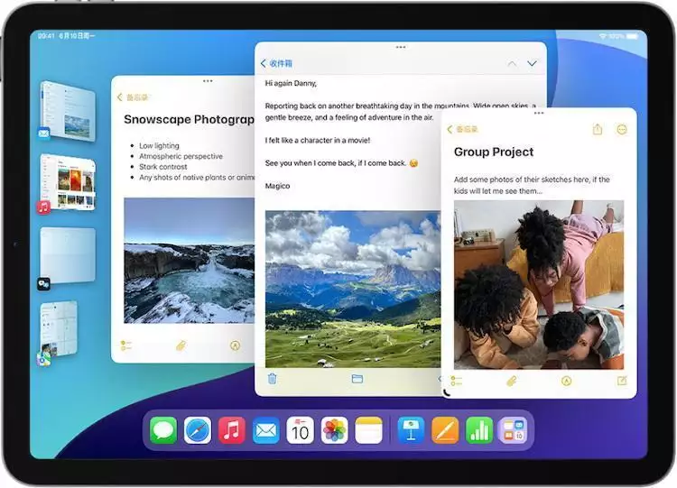
Task: Go to next message in Mail
Action: 532,64
